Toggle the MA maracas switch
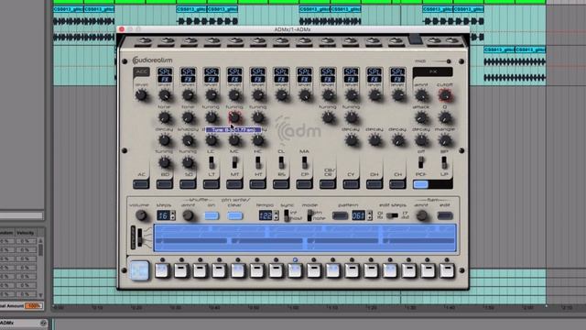Screen dimensions: 586x330 tap(305, 163)
